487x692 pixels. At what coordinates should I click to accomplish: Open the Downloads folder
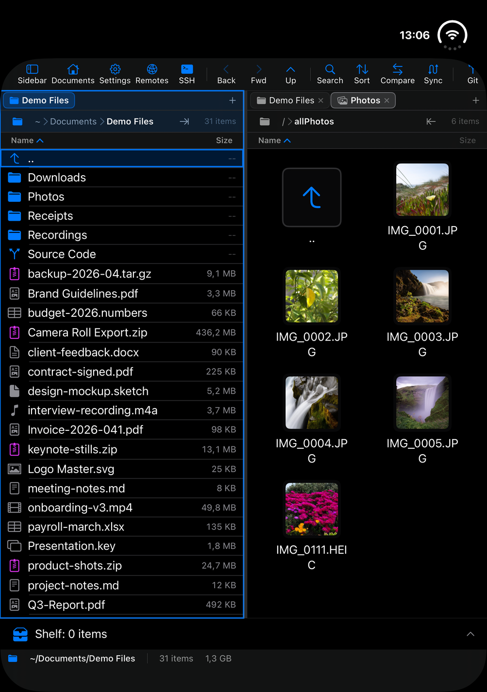tap(122, 178)
